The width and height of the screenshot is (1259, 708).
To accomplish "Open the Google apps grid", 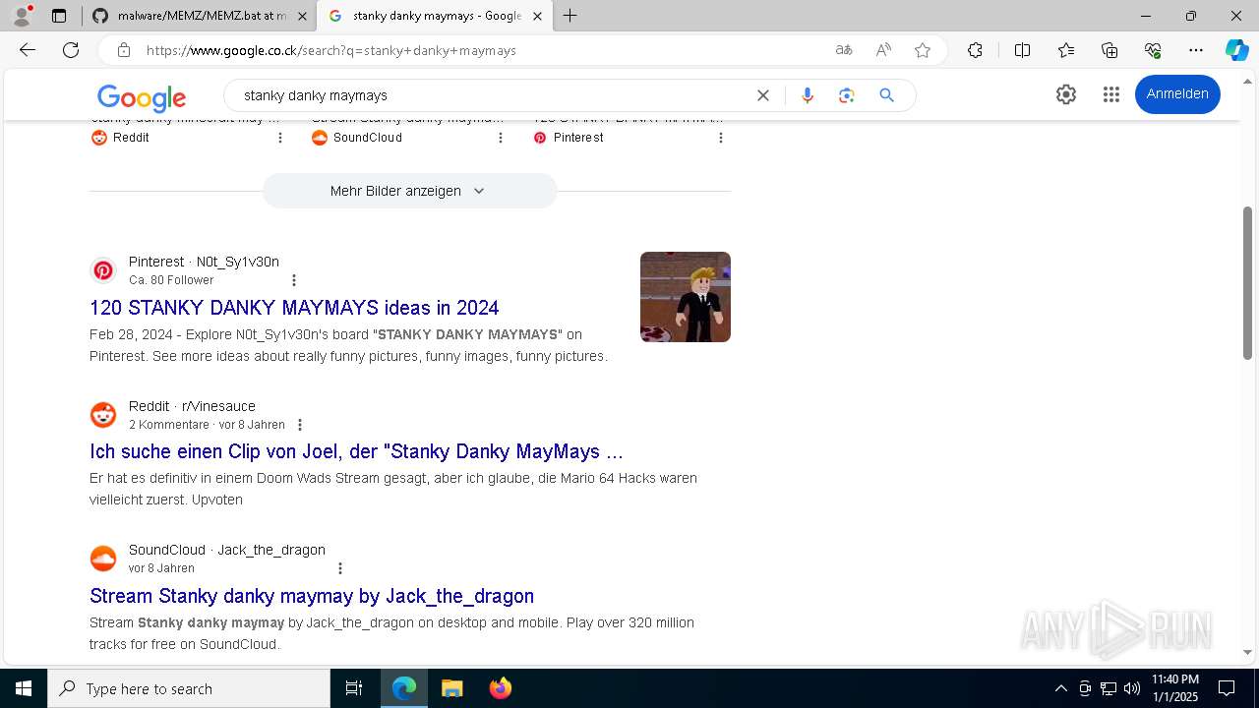I will point(1111,94).
